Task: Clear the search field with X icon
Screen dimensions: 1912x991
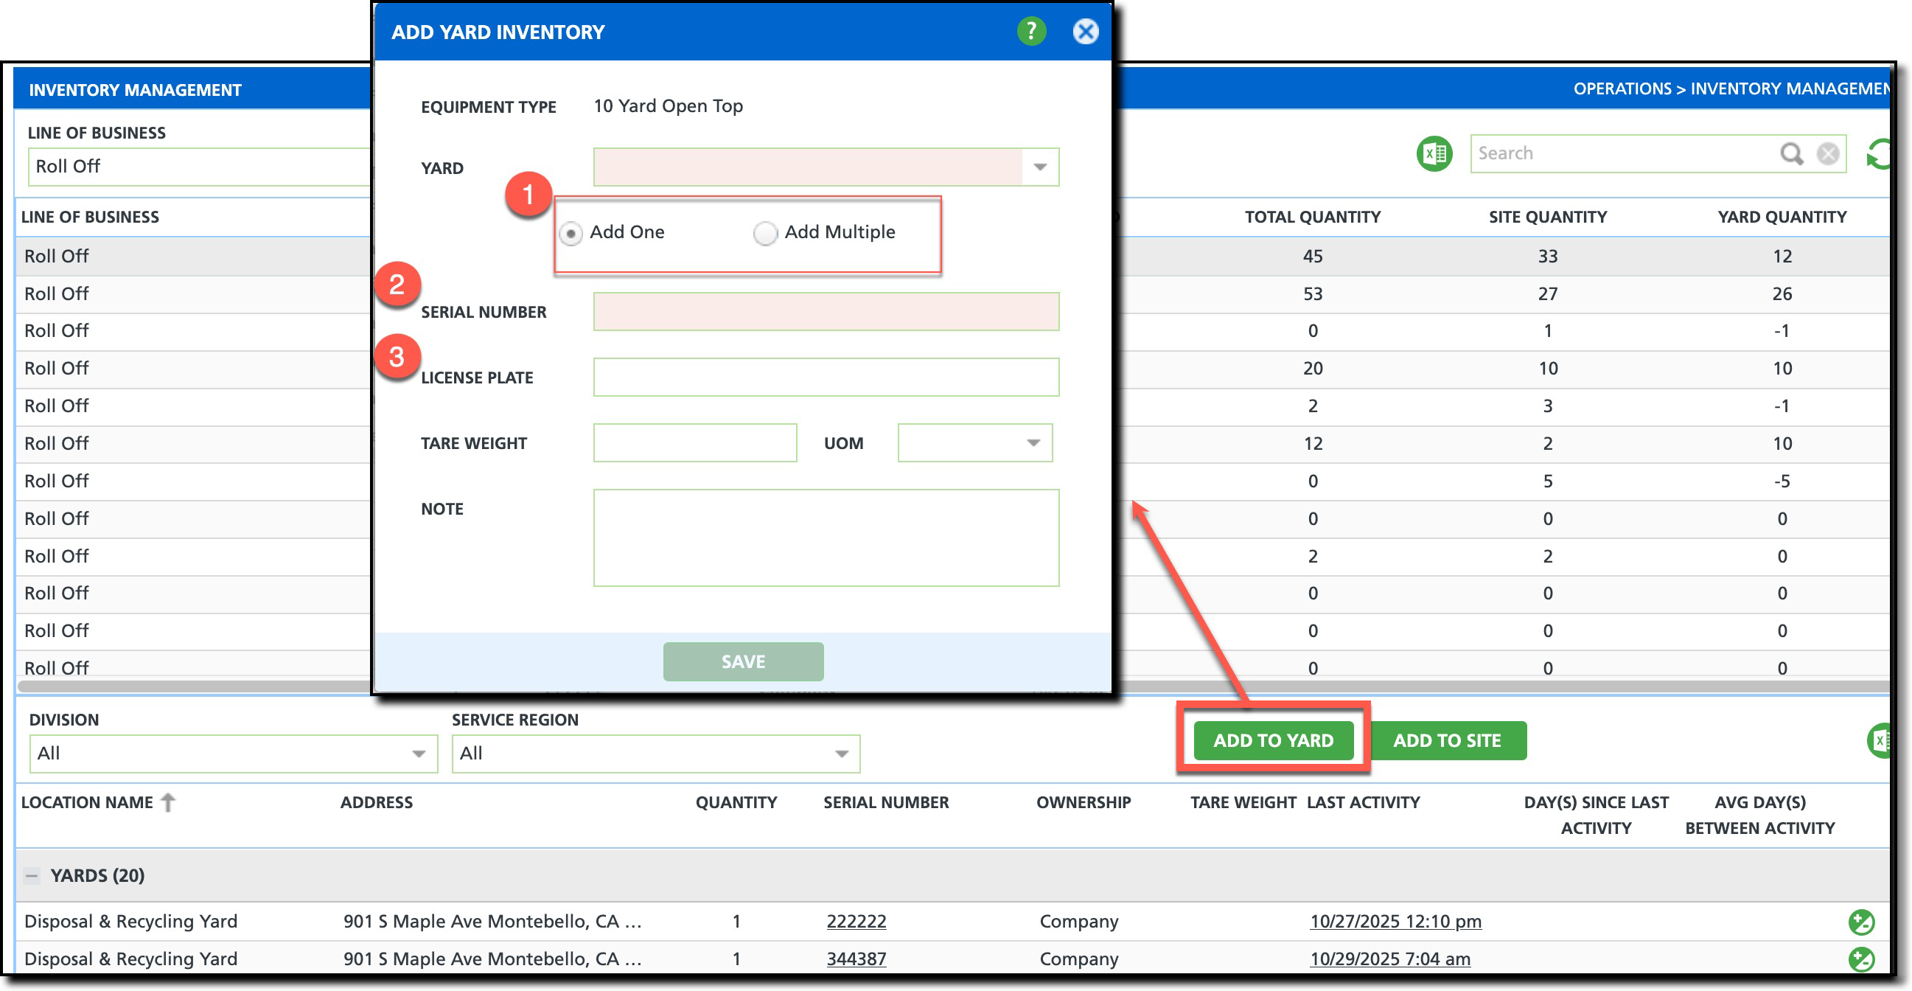Action: [x=1826, y=153]
